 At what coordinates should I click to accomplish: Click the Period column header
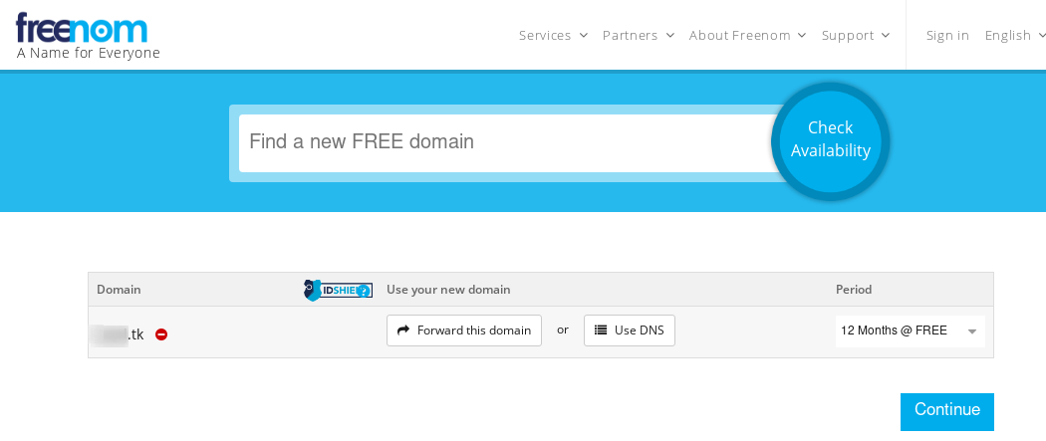pos(853,290)
